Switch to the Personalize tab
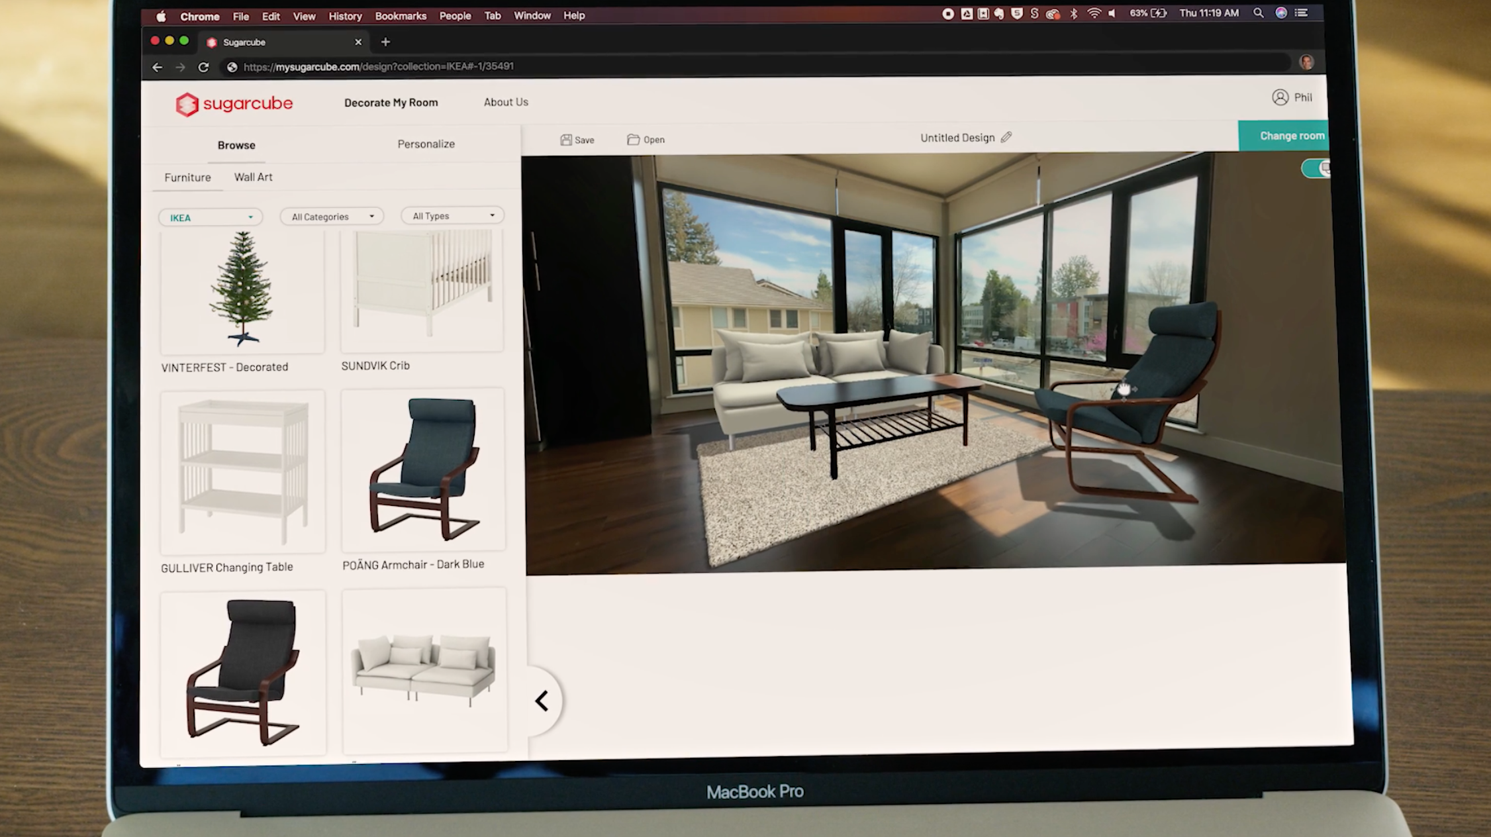The width and height of the screenshot is (1491, 837). (x=426, y=144)
